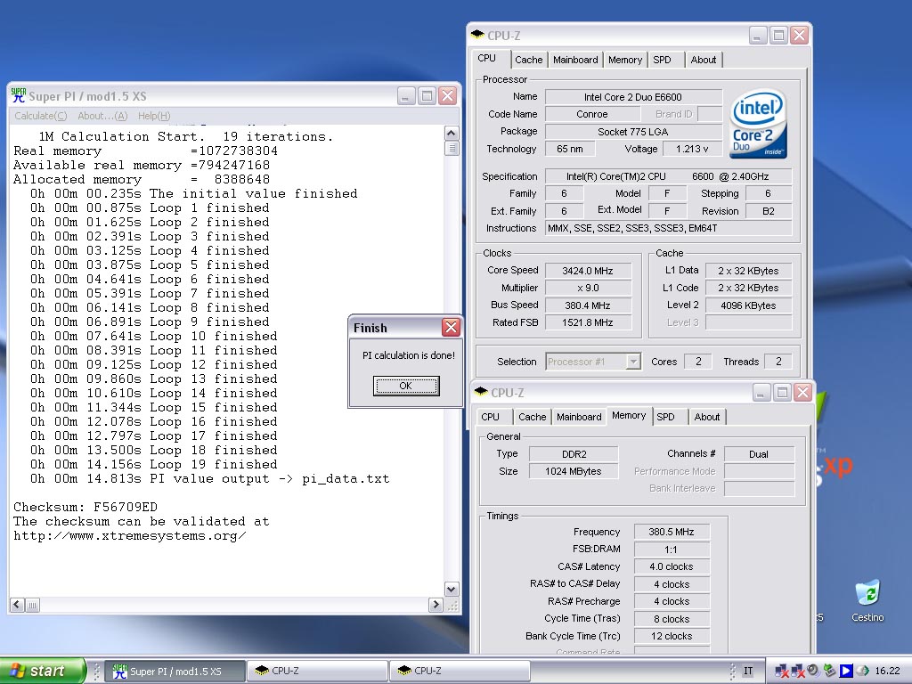Viewport: 912px width, 684px height.
Task: Open About tab in upper CPU-Z window
Action: click(704, 60)
